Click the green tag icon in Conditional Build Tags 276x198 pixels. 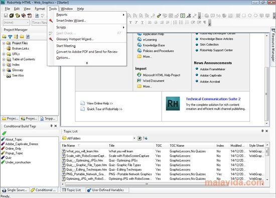pyautogui.click(x=4, y=133)
